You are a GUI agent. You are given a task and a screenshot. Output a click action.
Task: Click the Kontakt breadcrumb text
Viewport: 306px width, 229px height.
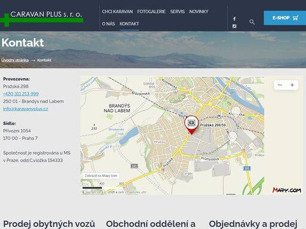pyautogui.click(x=44, y=60)
